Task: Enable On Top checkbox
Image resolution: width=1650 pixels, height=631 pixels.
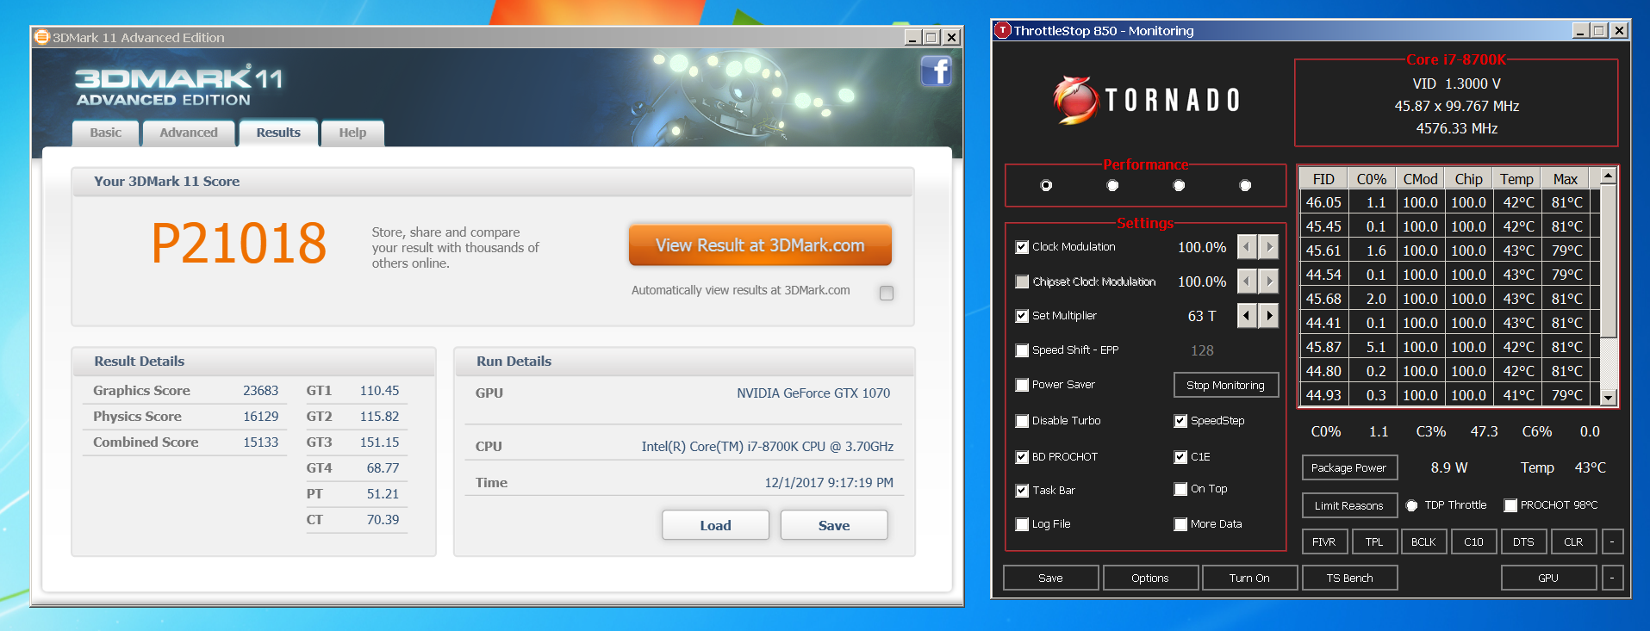Action: pos(1180,489)
